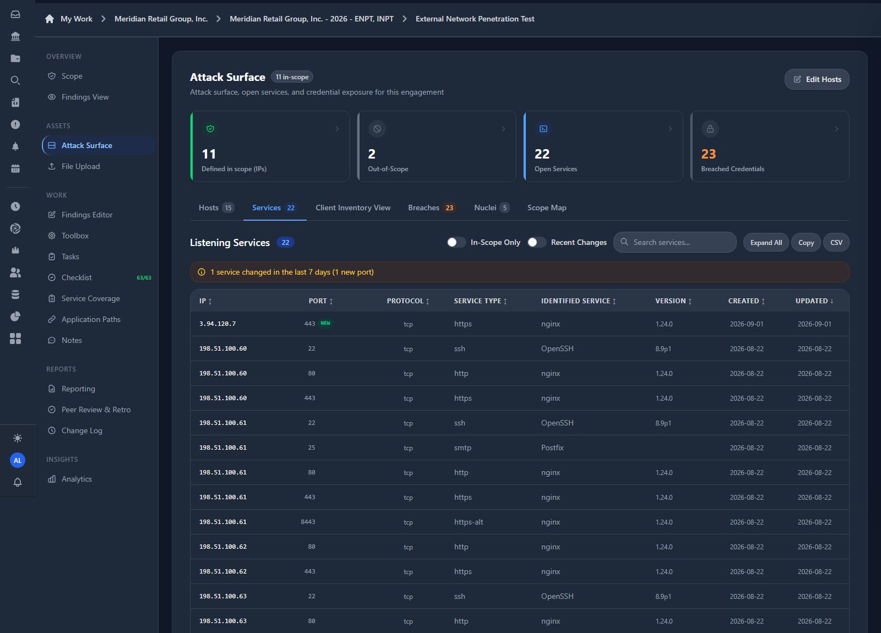Open Analytics in sidebar
This screenshot has width=881, height=633.
coord(77,479)
